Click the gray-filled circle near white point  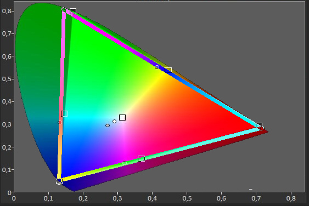(108, 125)
